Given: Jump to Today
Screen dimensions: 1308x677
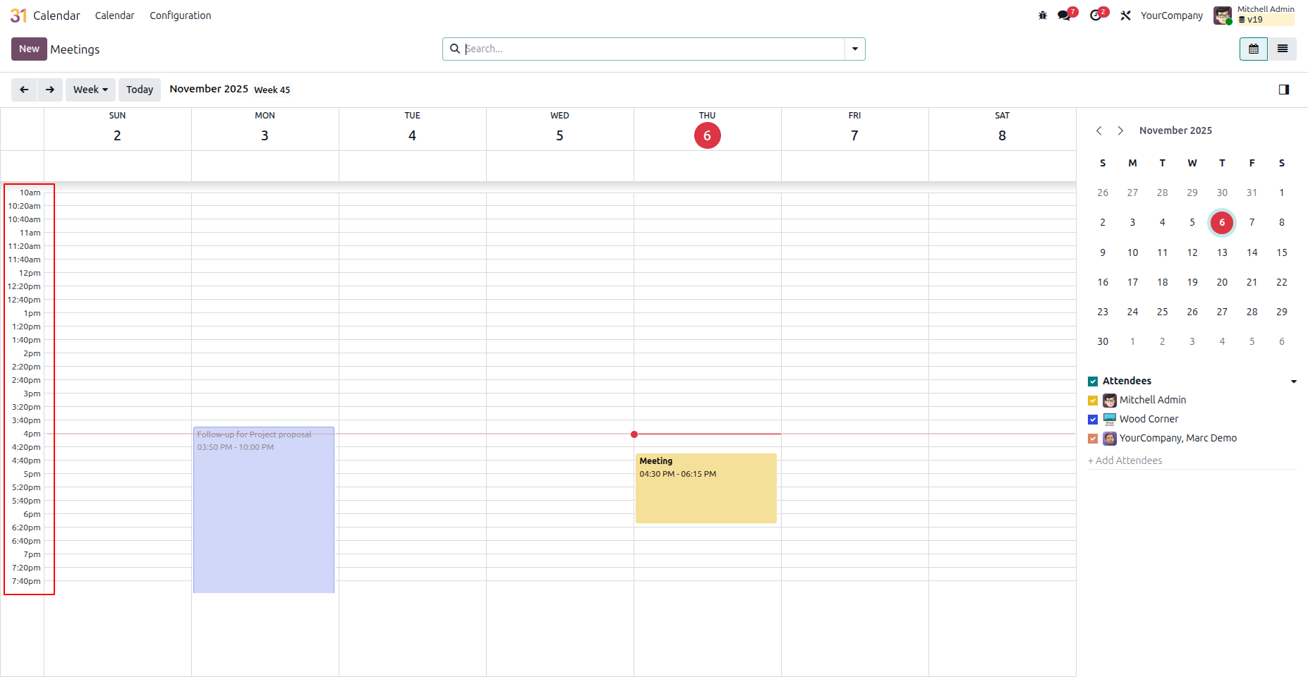Looking at the screenshot, I should point(140,90).
